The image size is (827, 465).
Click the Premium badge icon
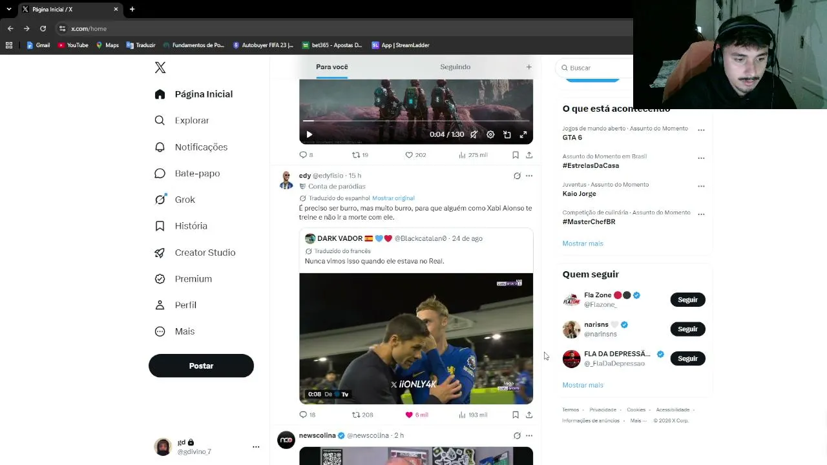pos(160,279)
